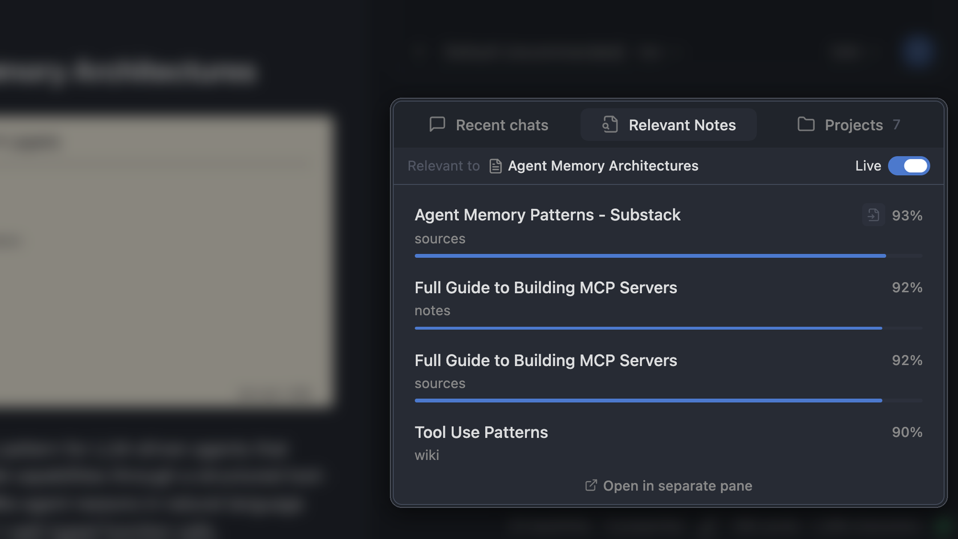
Task: Click the Projects count badge 7
Action: coord(896,125)
